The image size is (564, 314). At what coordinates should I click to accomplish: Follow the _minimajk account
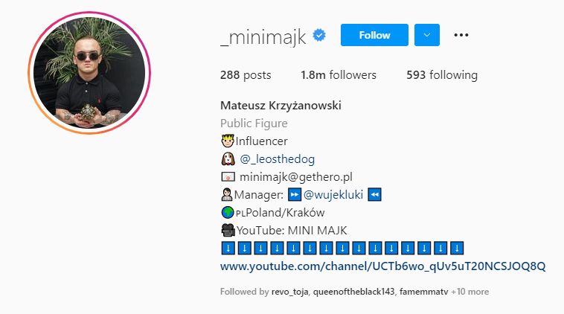374,35
